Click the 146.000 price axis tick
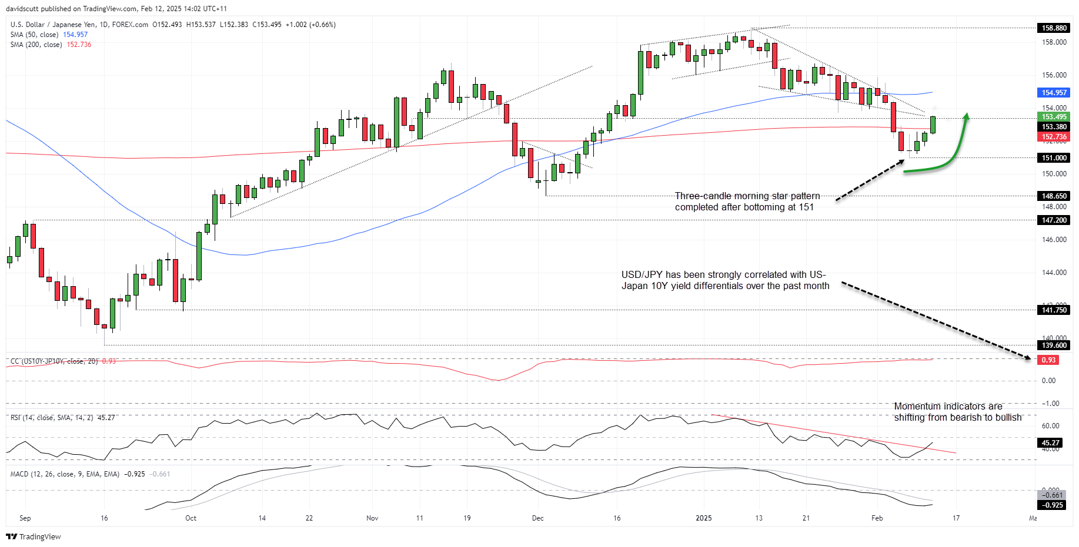 click(x=1054, y=240)
